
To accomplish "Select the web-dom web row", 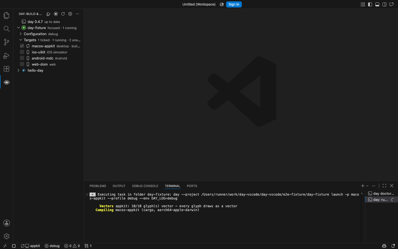I will pyautogui.click(x=49, y=64).
